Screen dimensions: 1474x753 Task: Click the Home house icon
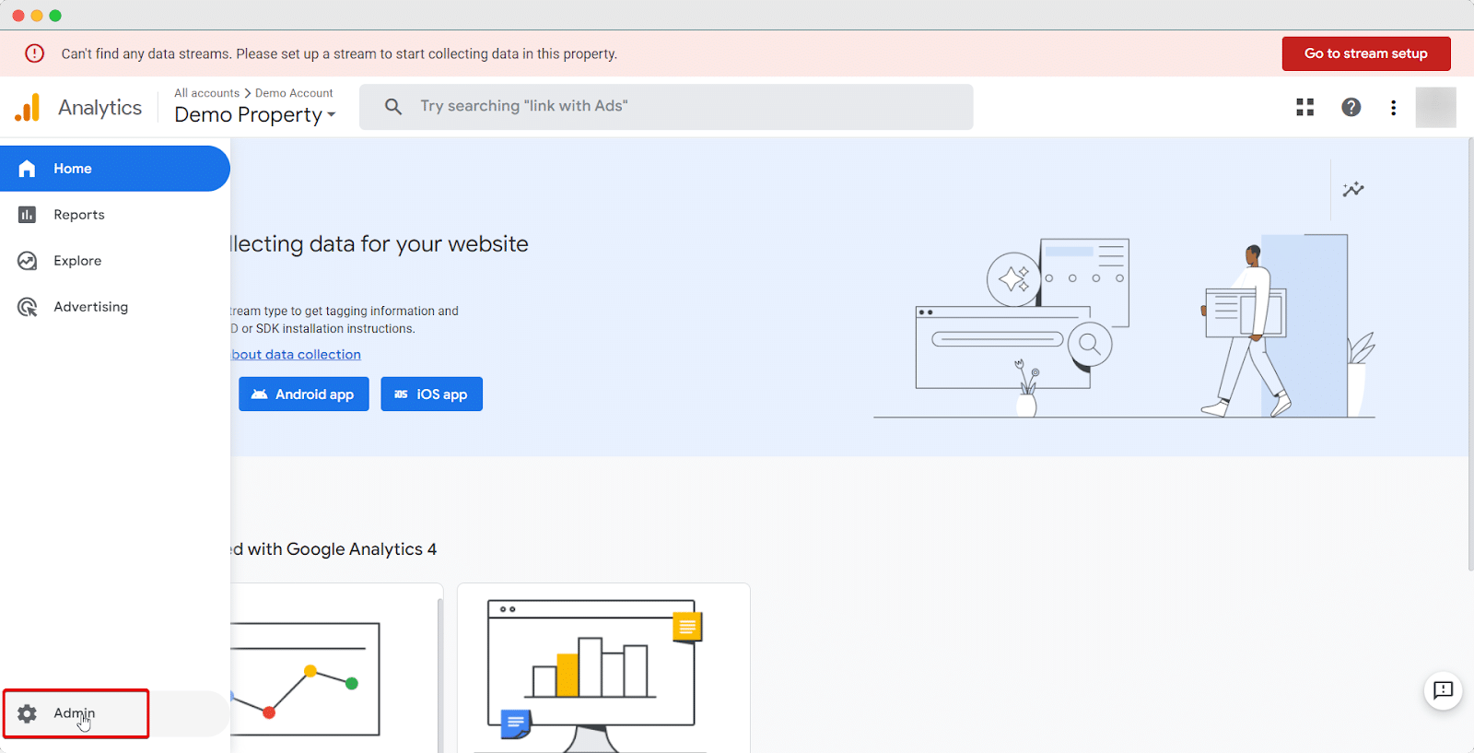point(27,169)
